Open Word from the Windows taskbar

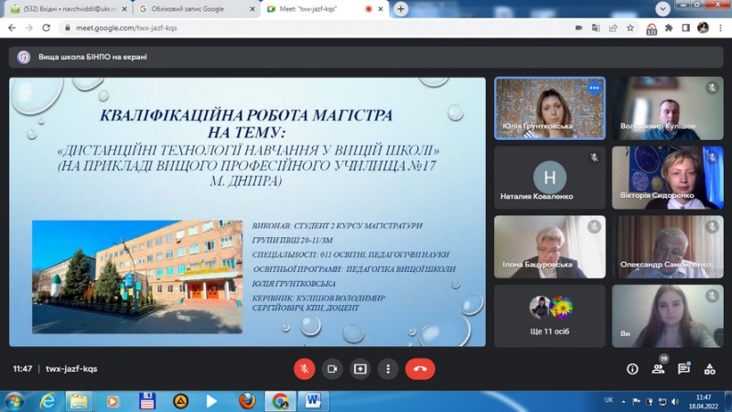tap(313, 401)
